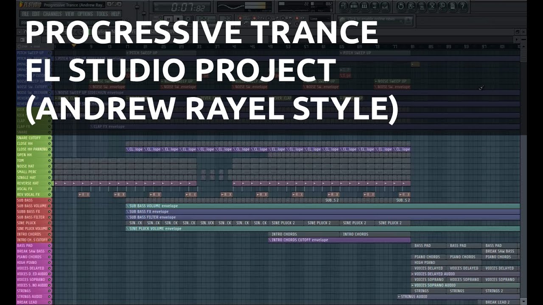This screenshot has height=305, width=543.
Task: Select the SINE PLUCK VOLUME envelope clip
Action: (323, 229)
